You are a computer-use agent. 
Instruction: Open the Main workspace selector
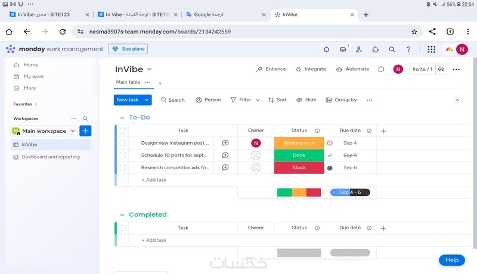pos(44,131)
